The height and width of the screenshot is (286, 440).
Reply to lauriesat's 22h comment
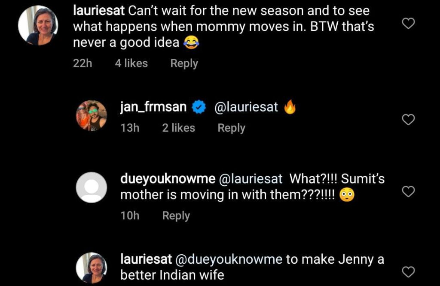(184, 63)
